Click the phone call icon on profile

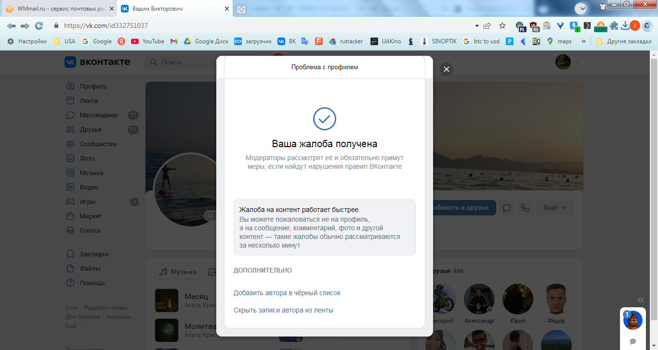point(525,208)
